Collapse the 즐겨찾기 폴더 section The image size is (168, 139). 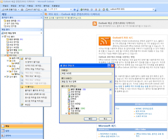[x=41, y=17]
